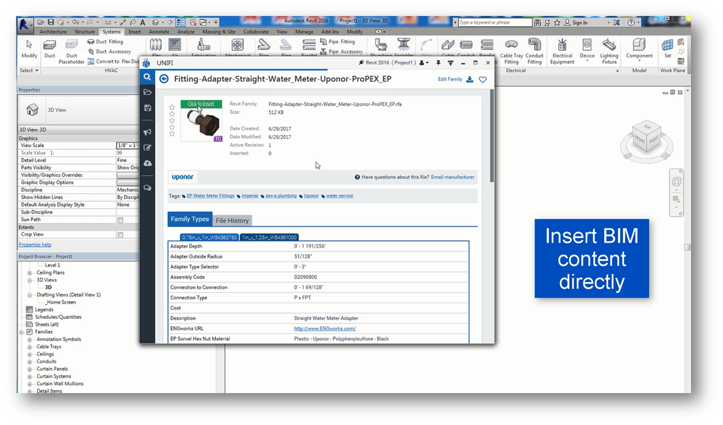The height and width of the screenshot is (425, 723).
Task: Select the Pipe Fitting tool
Action: coord(337,42)
